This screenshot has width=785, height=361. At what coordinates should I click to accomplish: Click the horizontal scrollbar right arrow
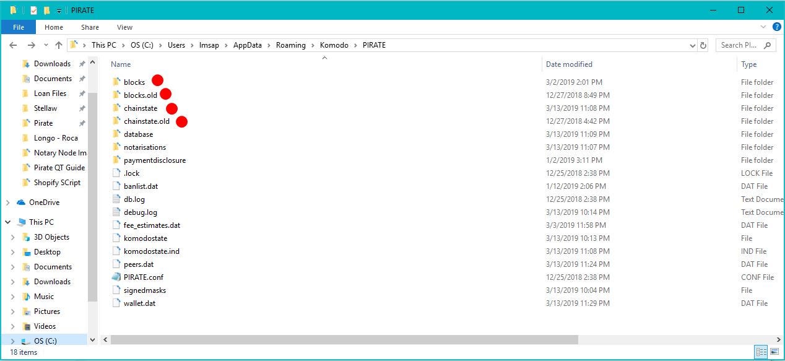tap(779, 340)
